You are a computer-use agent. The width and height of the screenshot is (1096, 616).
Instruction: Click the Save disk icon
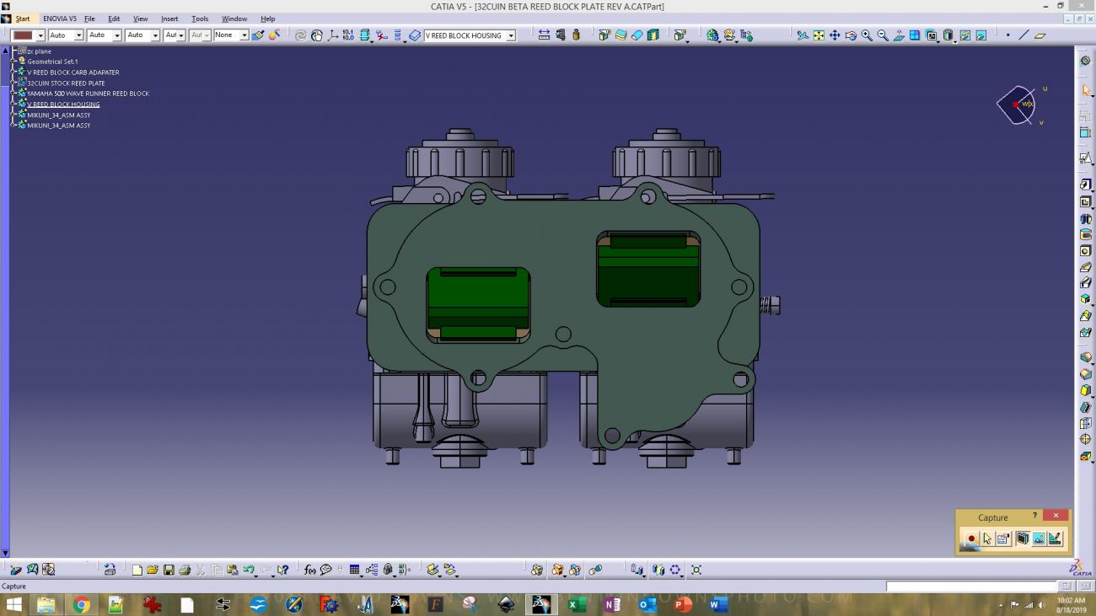coord(169,570)
